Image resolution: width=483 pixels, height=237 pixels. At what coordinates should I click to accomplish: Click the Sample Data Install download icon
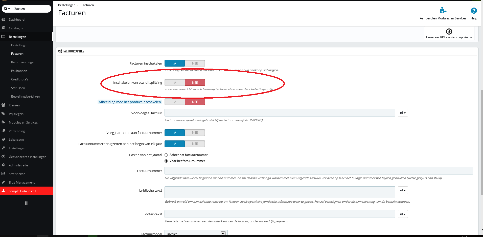4,191
